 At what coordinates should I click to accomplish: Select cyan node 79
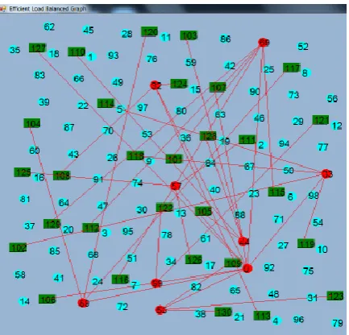tap(338, 323)
